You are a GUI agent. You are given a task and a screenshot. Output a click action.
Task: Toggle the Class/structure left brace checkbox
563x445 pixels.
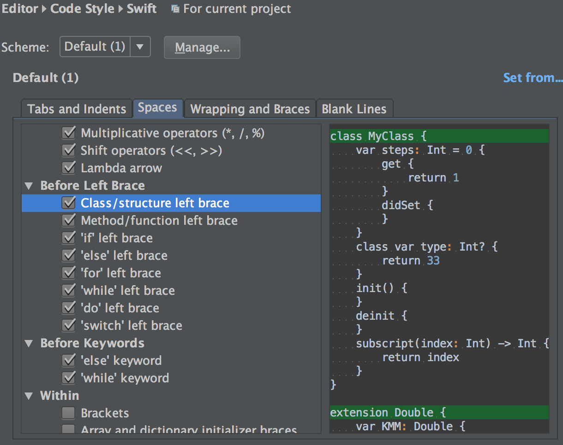[x=68, y=203]
